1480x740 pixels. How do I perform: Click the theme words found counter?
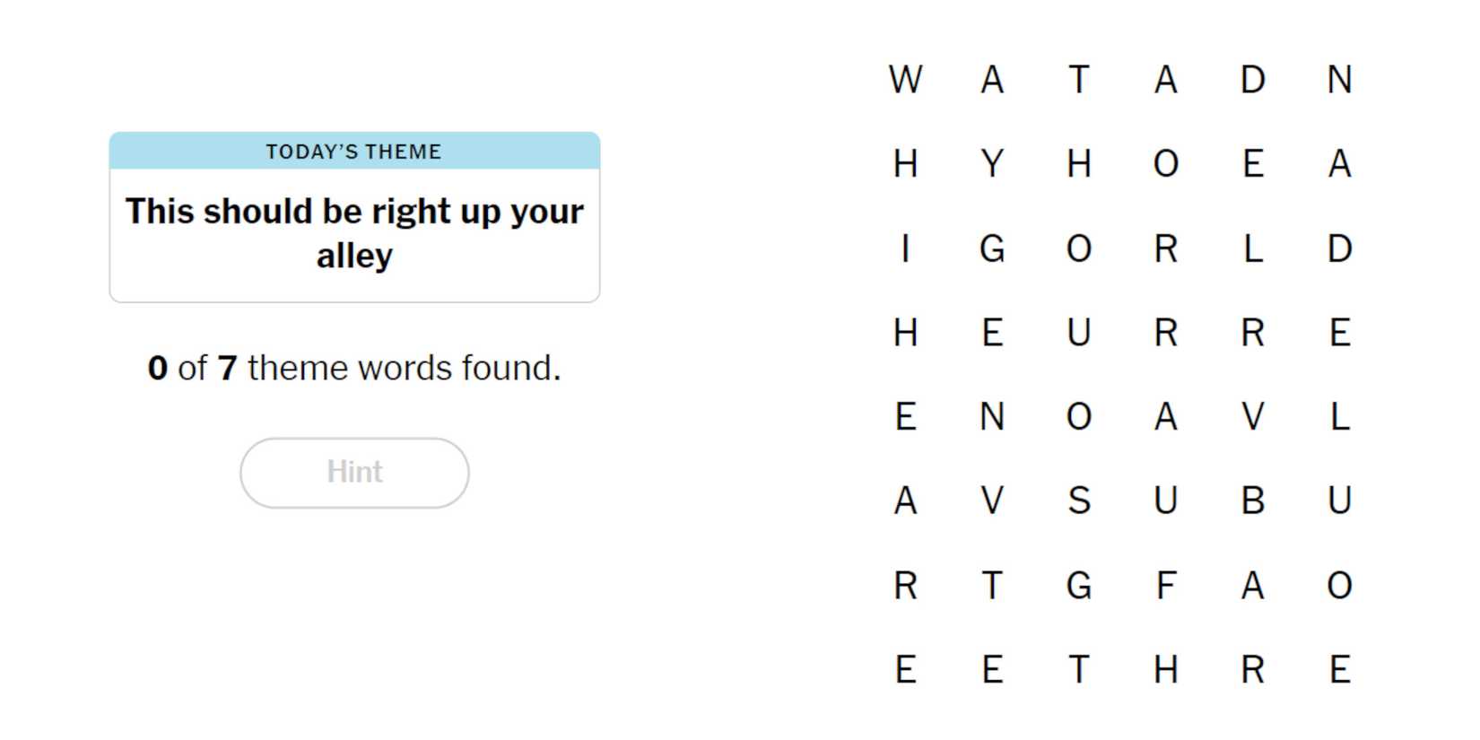[x=354, y=368]
